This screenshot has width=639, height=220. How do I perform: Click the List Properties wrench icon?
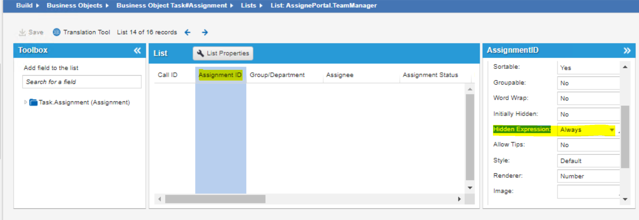[200, 53]
